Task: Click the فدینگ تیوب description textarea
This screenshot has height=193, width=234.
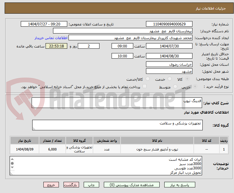Action: (117, 103)
